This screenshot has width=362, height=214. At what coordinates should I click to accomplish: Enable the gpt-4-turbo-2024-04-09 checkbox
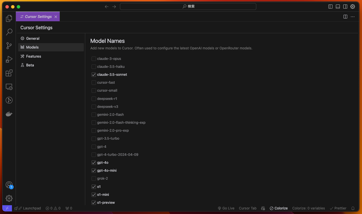pyautogui.click(x=93, y=155)
